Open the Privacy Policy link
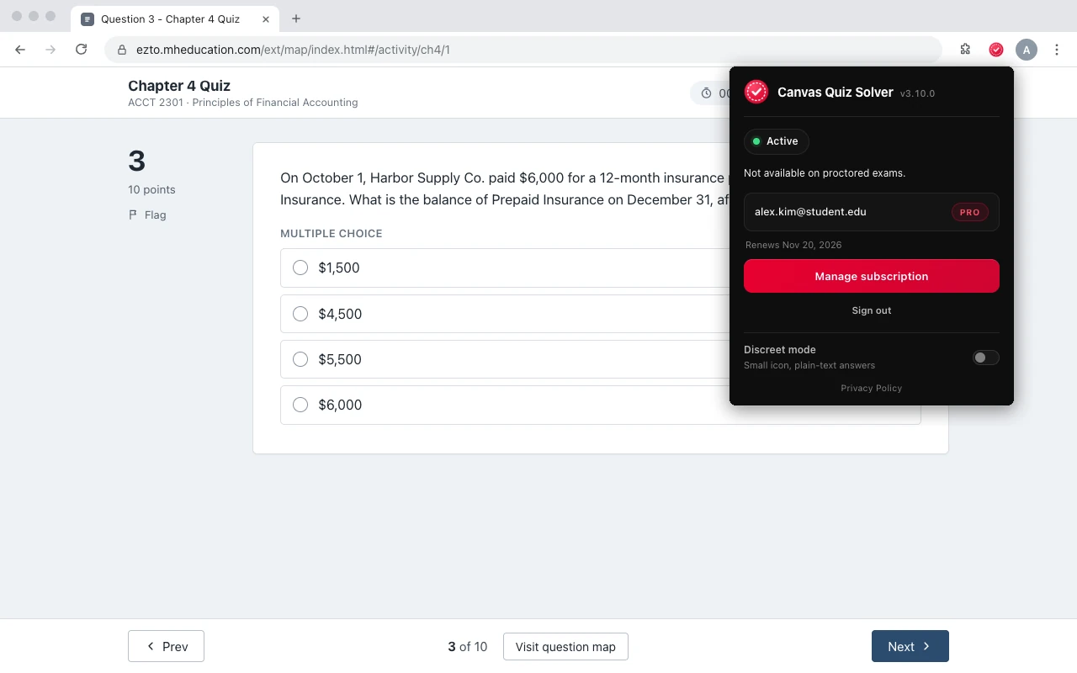 [872, 388]
